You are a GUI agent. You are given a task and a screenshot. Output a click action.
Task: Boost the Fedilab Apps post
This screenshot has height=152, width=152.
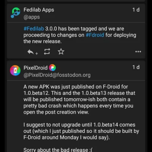[47, 52]
